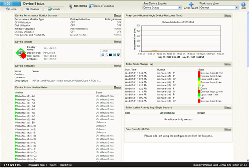Click green status diamond for Interface (8) - A8
Viewport: 249px width, 168px height.
[16, 119]
